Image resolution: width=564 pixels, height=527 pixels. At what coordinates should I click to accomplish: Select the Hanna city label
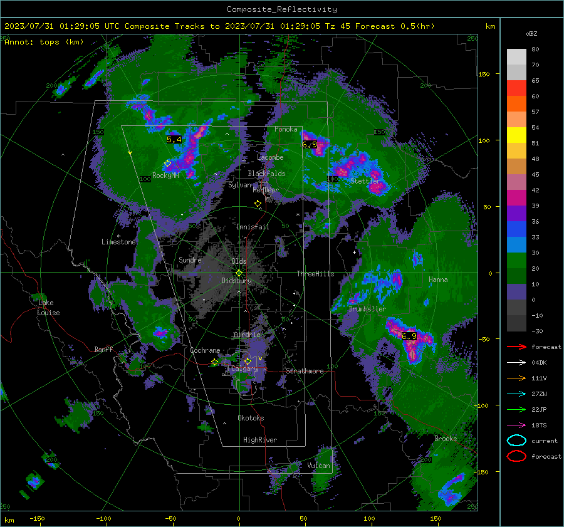tap(438, 279)
